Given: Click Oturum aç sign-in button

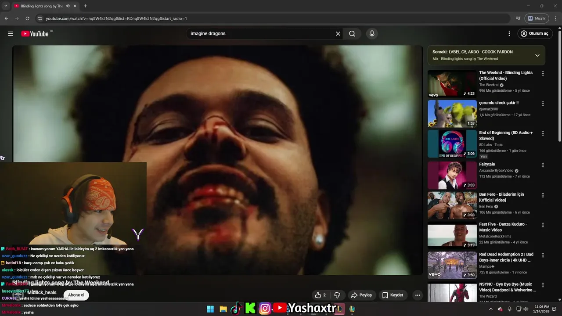Looking at the screenshot, I should click(534, 34).
